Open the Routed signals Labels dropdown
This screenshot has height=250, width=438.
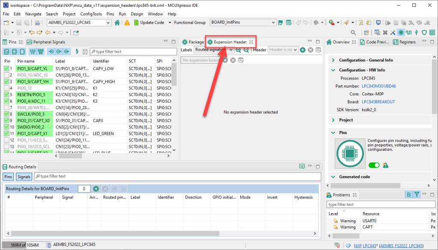click(231, 50)
